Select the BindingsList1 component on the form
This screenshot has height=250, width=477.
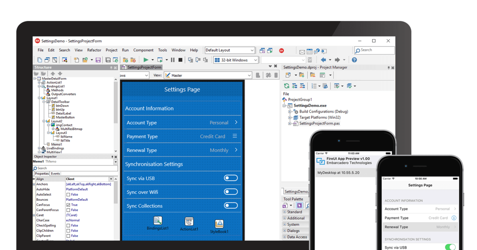point(157,221)
